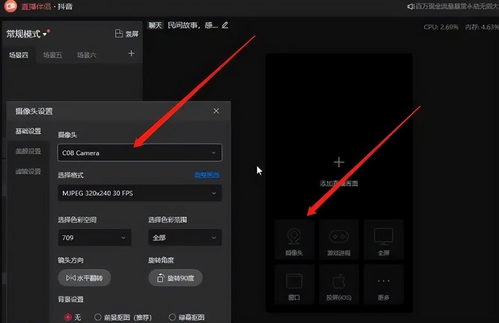
Task: Open 更多 more source options
Action: pos(384,284)
